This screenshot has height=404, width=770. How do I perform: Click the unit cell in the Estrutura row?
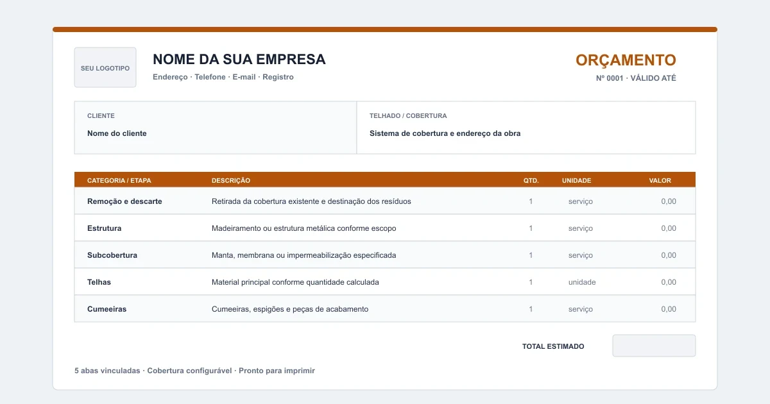pos(581,228)
